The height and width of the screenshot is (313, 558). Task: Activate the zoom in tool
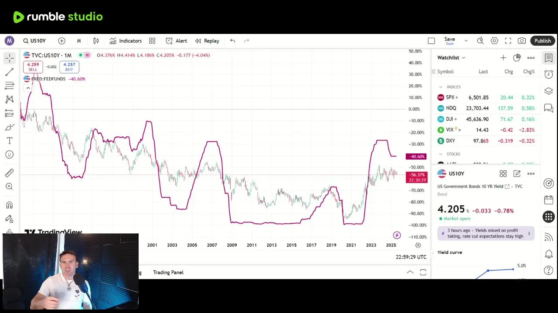click(x=10, y=186)
